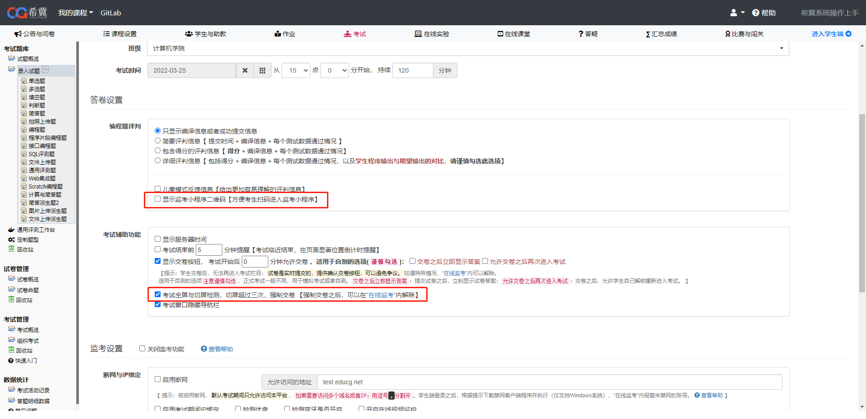Open the 班级 dropdown showing 计算机学院
The width and height of the screenshot is (866, 419).
[x=468, y=48]
